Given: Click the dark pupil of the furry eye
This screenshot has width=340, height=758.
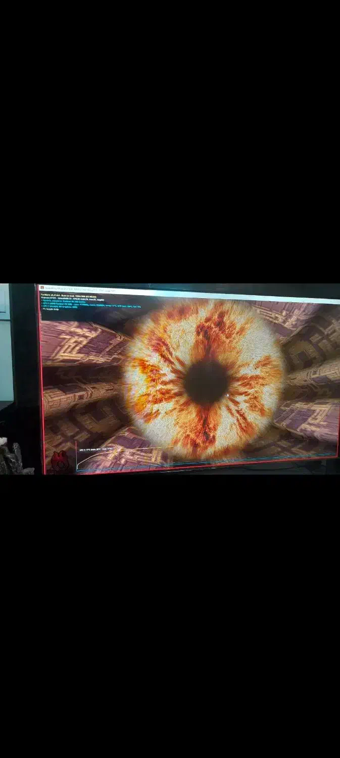Looking at the screenshot, I should (x=206, y=382).
